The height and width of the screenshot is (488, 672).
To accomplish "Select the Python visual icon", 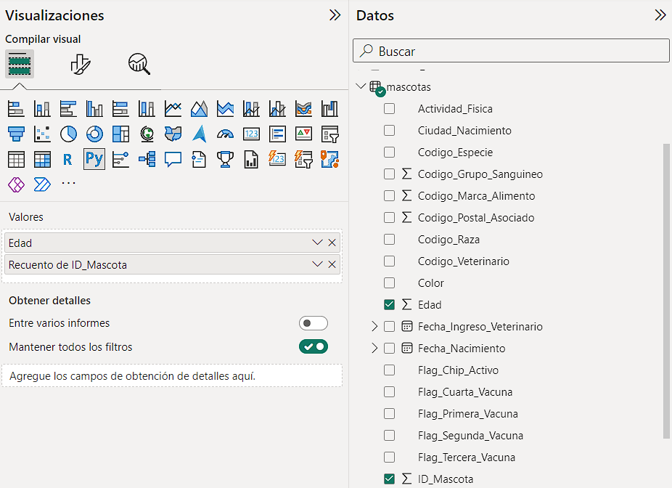I will (94, 160).
